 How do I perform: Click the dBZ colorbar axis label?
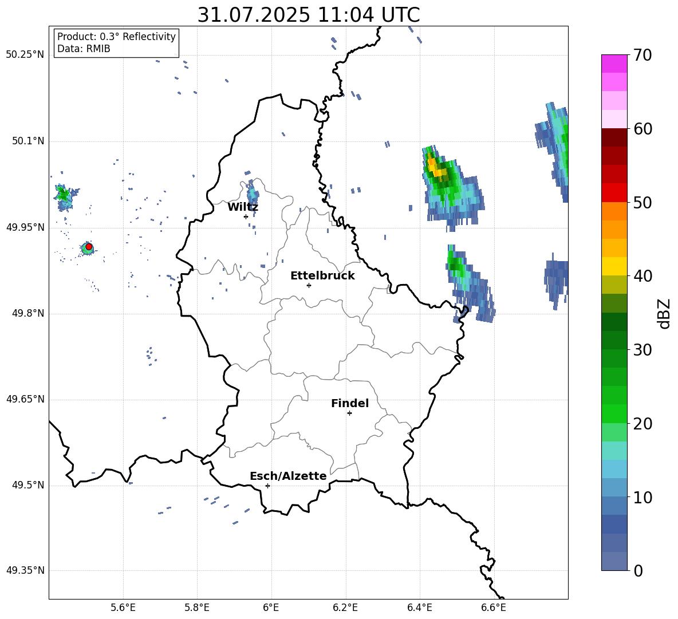coord(664,313)
